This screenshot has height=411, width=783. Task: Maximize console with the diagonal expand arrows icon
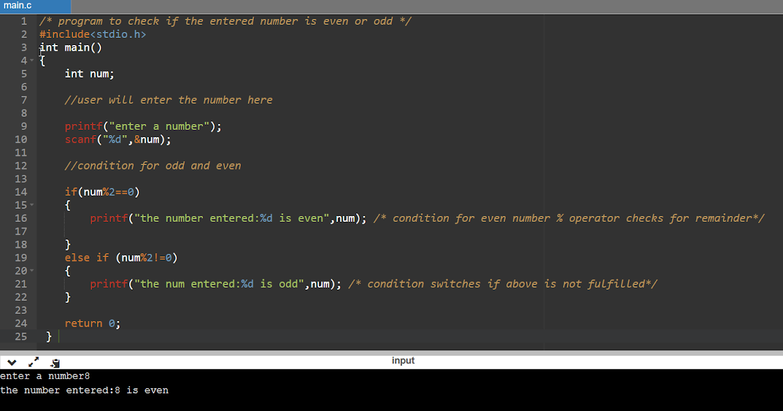pyautogui.click(x=33, y=361)
